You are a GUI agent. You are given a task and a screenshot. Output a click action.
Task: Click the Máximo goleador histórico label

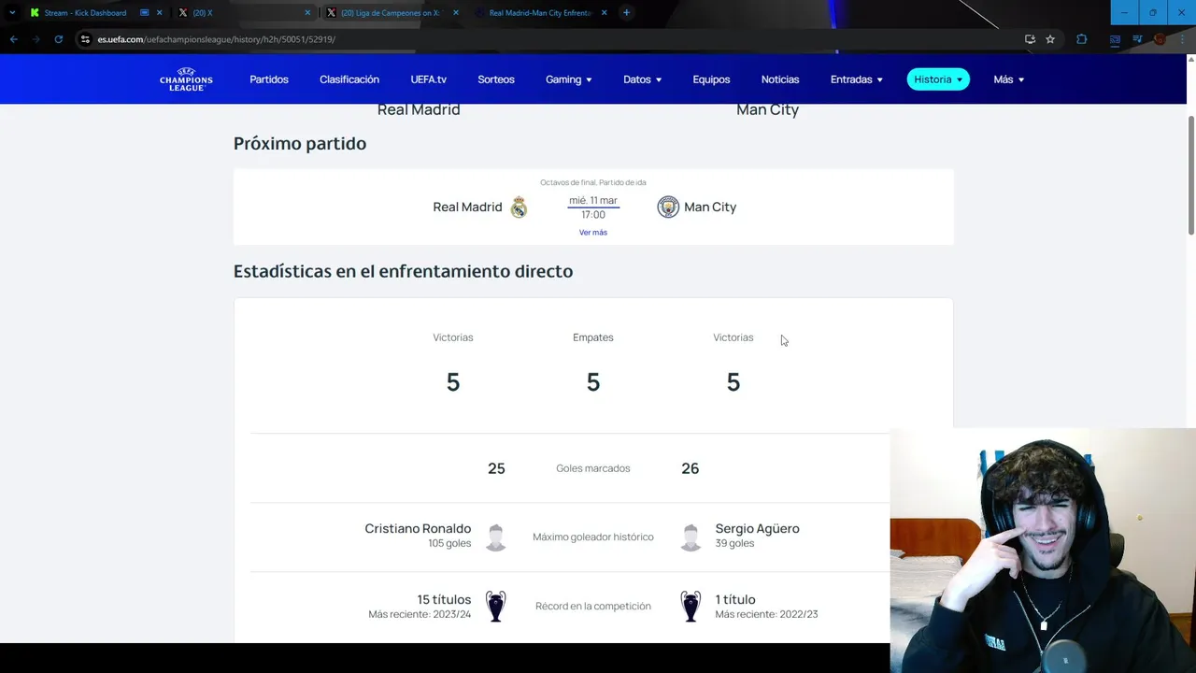tap(593, 537)
